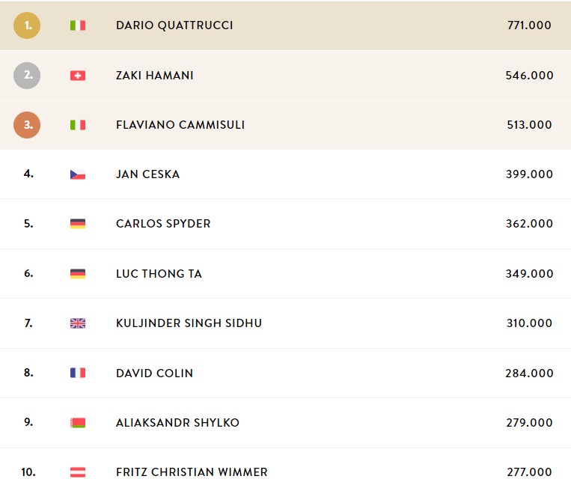Click the Austrian flag beside Fritz Christian Wimmer
The width and height of the screenshot is (571, 491).
78,472
